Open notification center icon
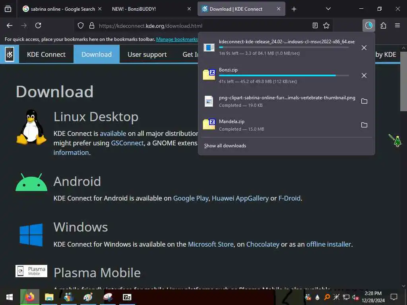The image size is (407, 305). (394, 297)
